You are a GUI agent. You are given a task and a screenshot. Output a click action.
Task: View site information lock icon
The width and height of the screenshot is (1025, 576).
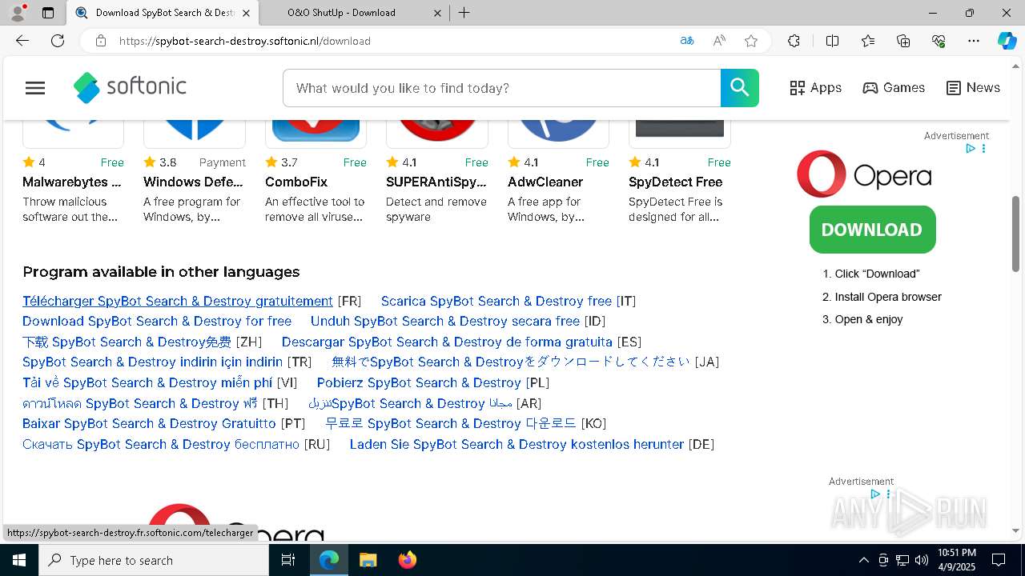point(101,41)
